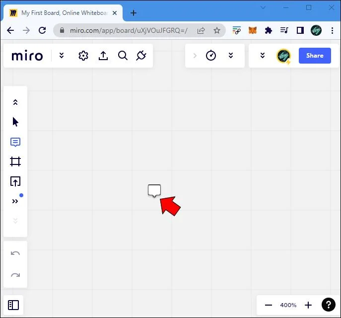This screenshot has width=341, height=318.
Task: Reload the page
Action: point(42,30)
